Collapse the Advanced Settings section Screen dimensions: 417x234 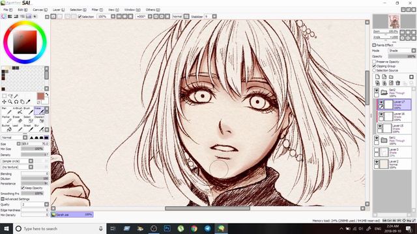3,199
